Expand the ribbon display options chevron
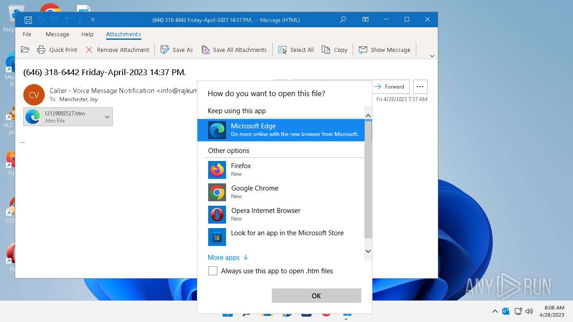Image resolution: width=573 pixels, height=322 pixels. pyautogui.click(x=432, y=56)
